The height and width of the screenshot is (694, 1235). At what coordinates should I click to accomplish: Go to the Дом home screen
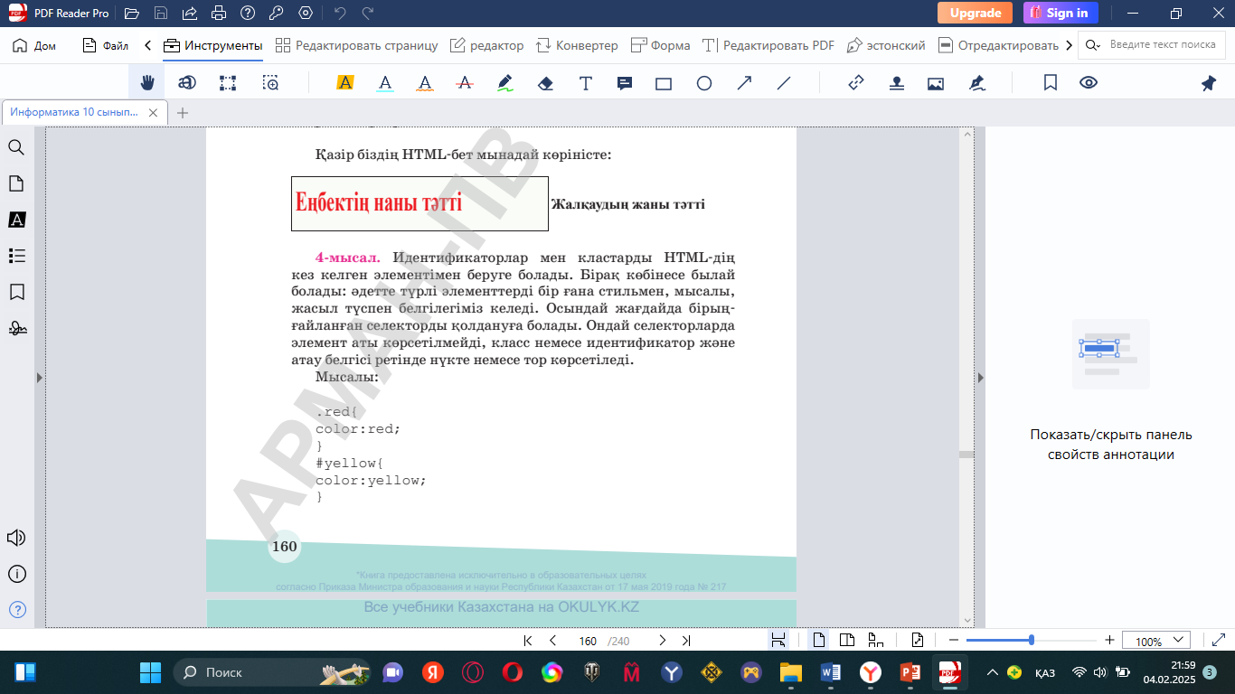34,45
